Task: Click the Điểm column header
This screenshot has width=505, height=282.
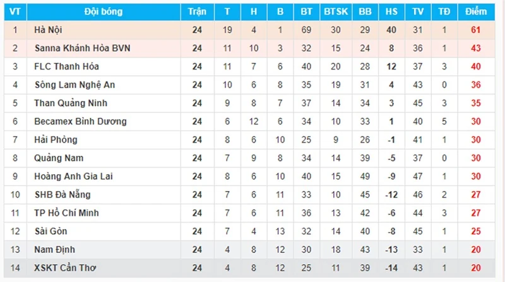Action: coord(476,12)
